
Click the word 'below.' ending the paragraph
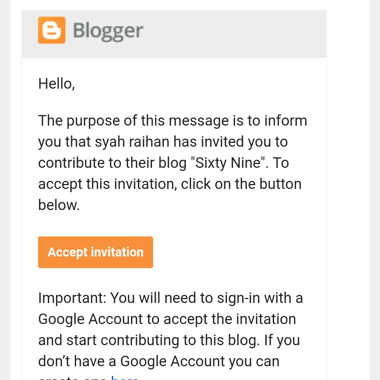tap(59, 205)
